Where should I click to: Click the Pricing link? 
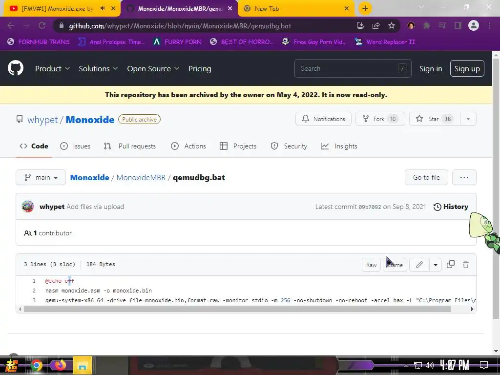[x=200, y=68]
